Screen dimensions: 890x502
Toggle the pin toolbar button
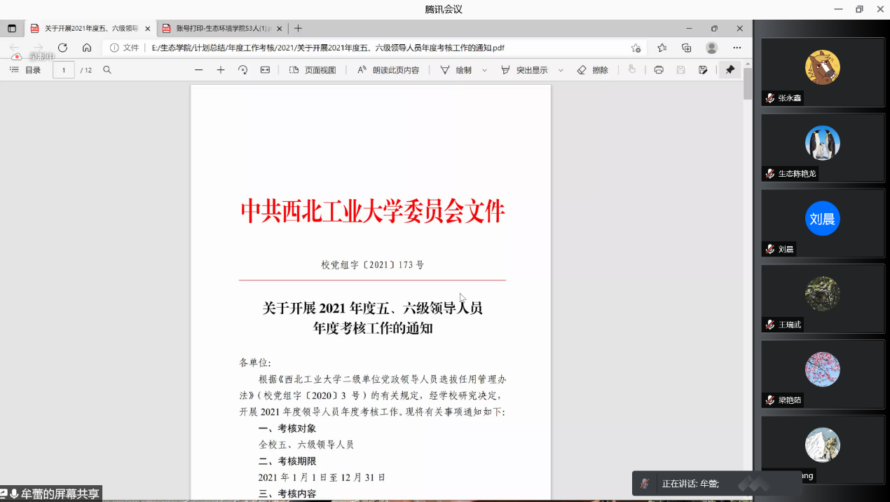click(x=730, y=70)
